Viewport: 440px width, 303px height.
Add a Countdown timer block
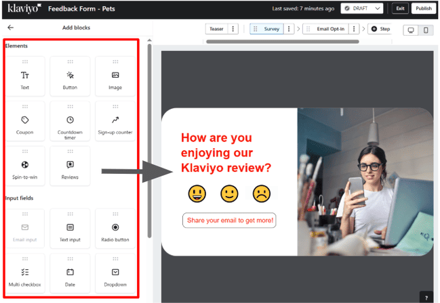point(71,122)
